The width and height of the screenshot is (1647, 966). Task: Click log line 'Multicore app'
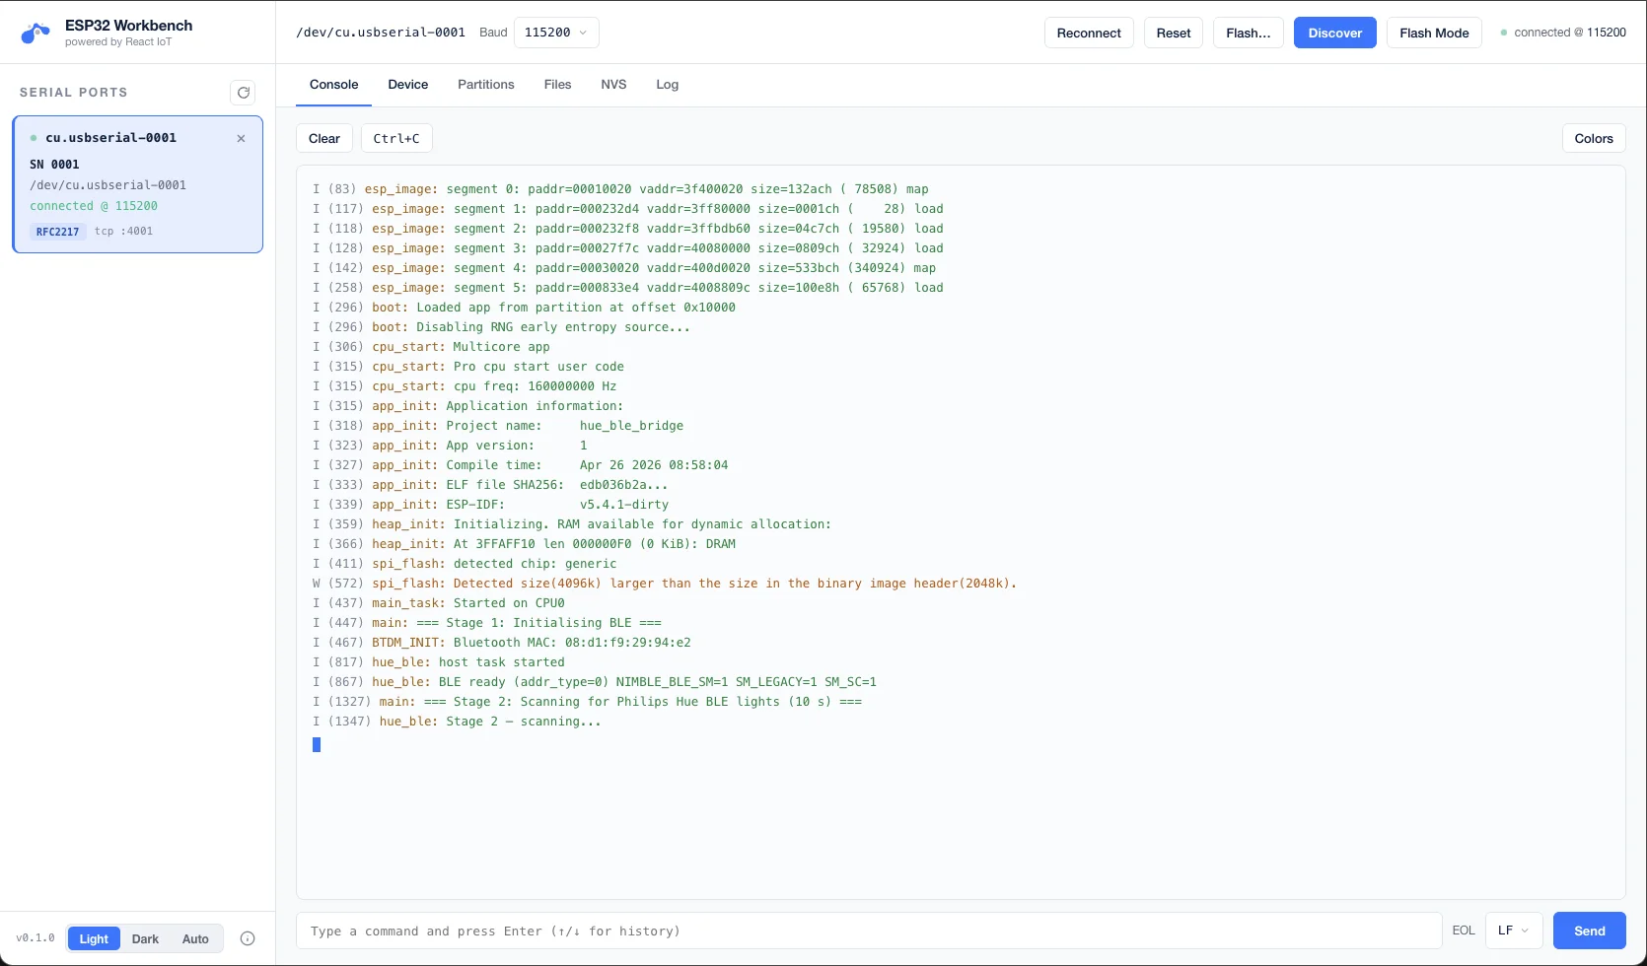[431, 347]
